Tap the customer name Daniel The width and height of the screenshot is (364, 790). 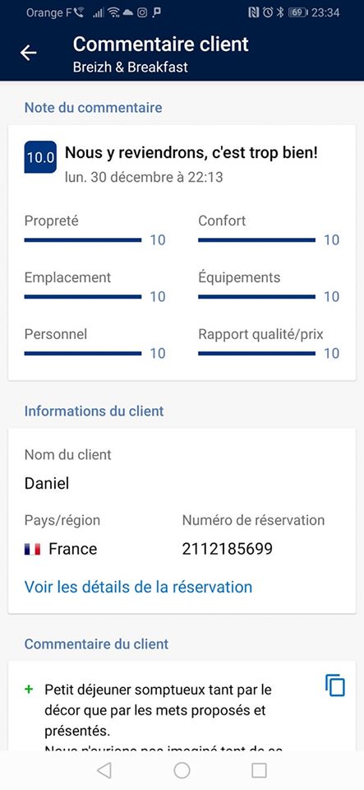47,484
